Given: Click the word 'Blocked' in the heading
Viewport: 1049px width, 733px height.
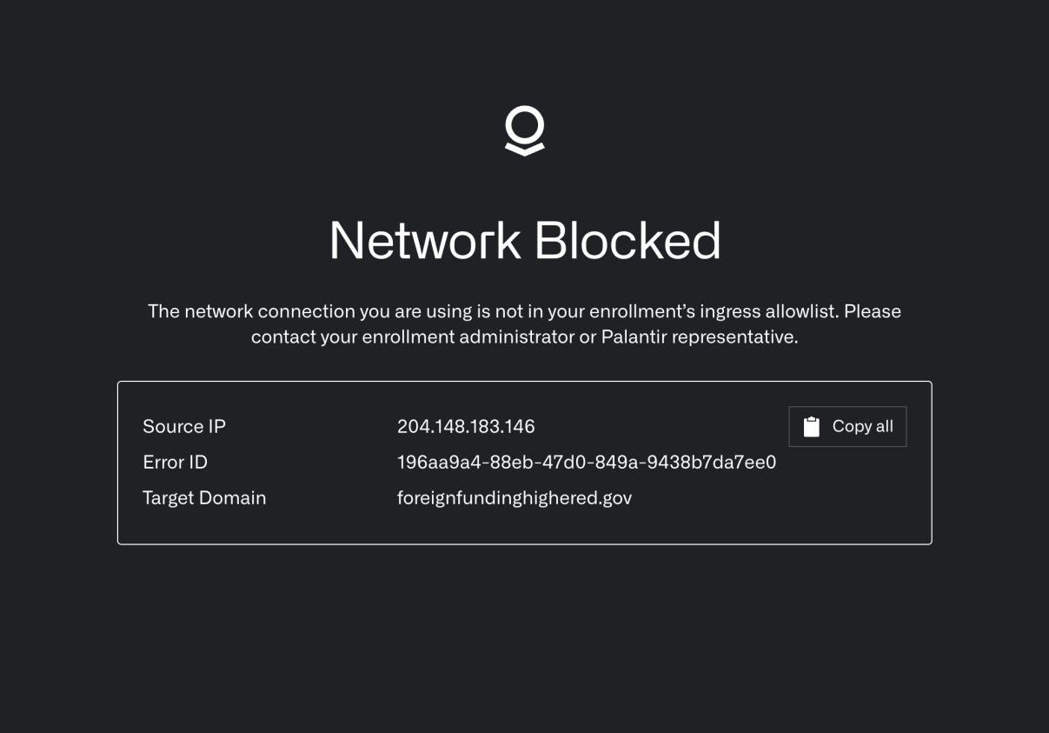Looking at the screenshot, I should (x=627, y=240).
